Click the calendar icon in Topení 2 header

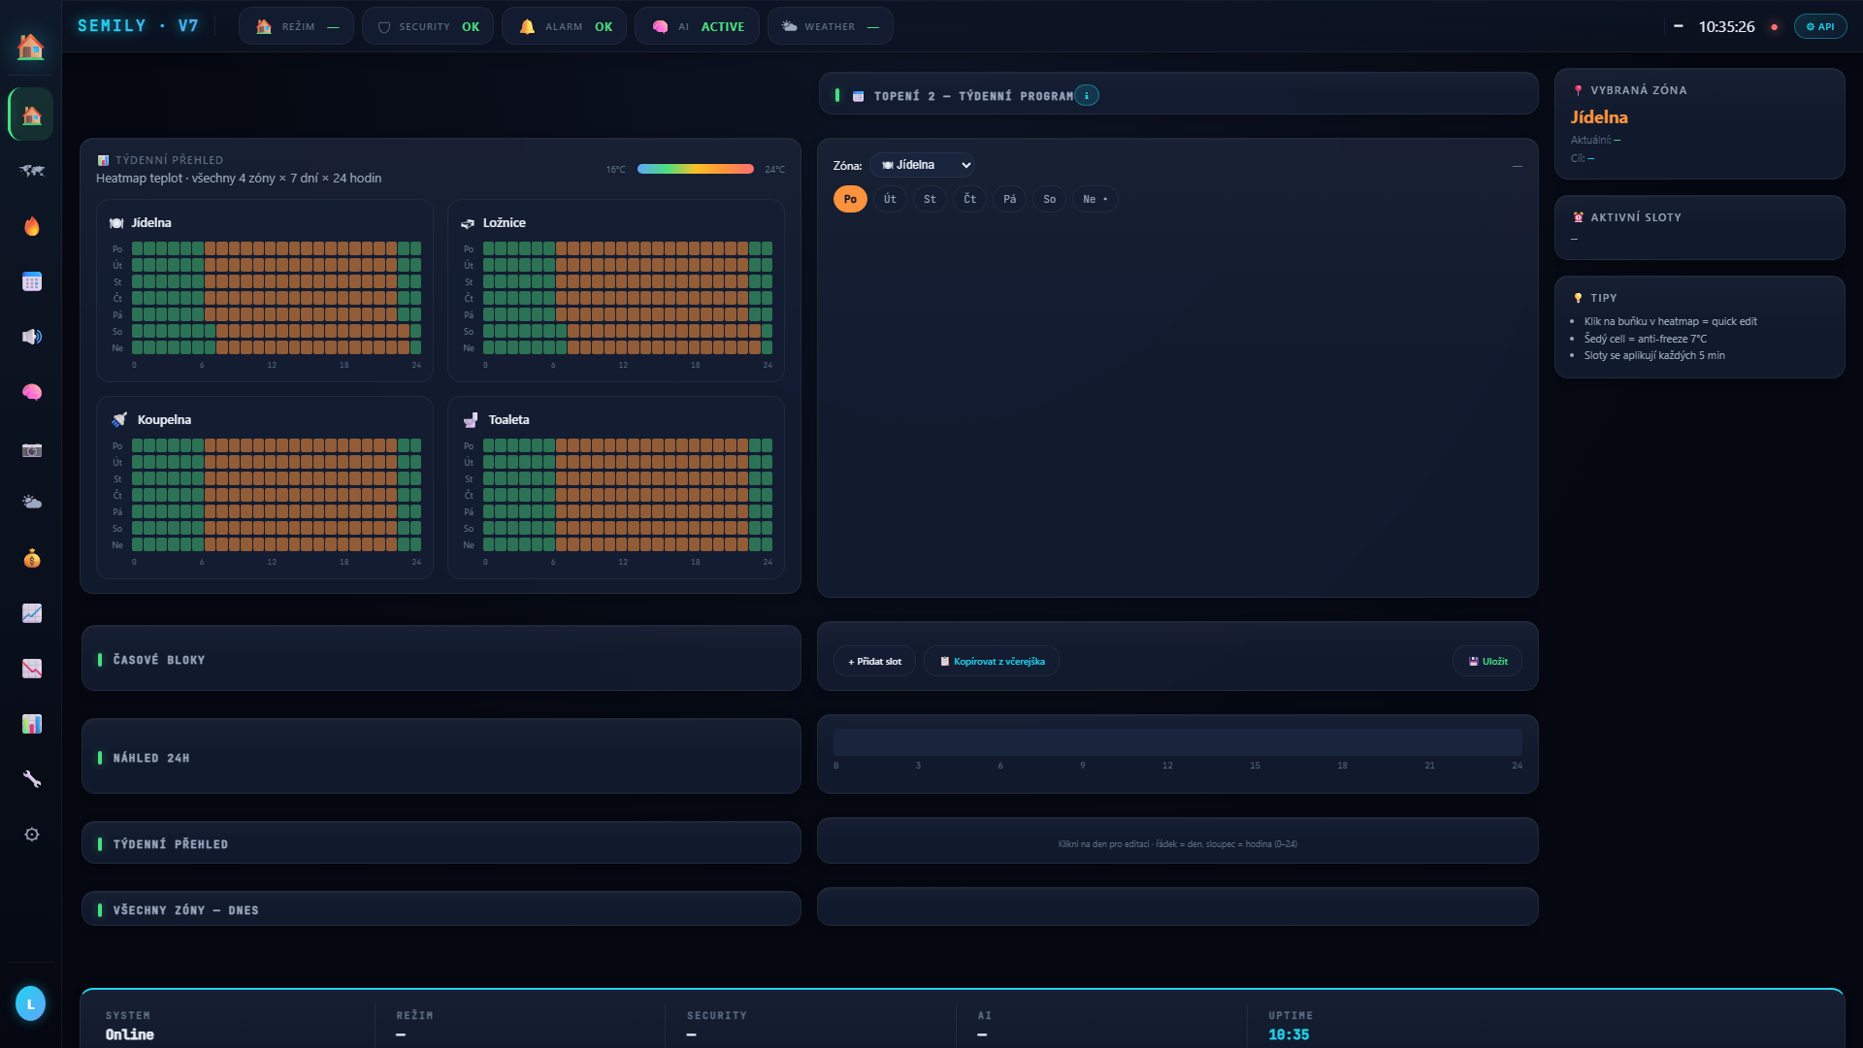pyautogui.click(x=858, y=96)
